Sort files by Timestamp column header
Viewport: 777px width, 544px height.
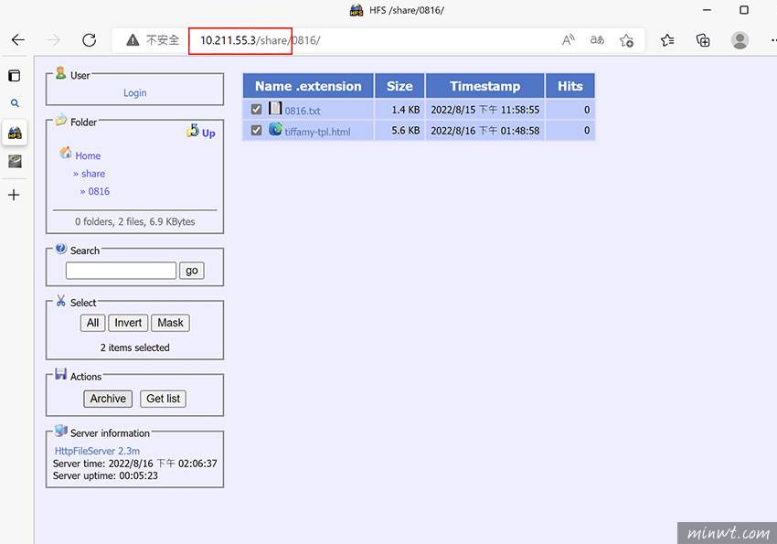click(484, 86)
